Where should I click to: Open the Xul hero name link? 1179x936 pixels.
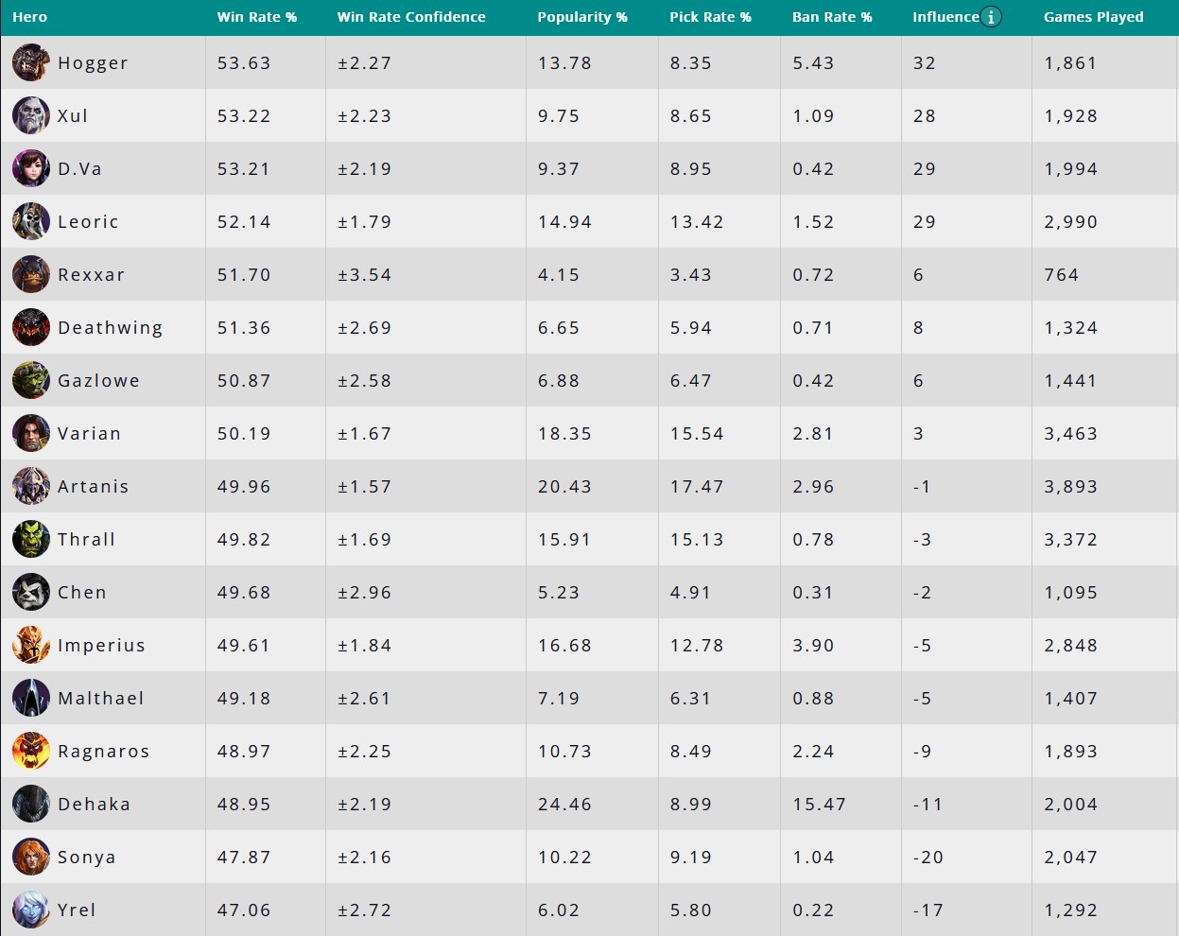point(73,116)
